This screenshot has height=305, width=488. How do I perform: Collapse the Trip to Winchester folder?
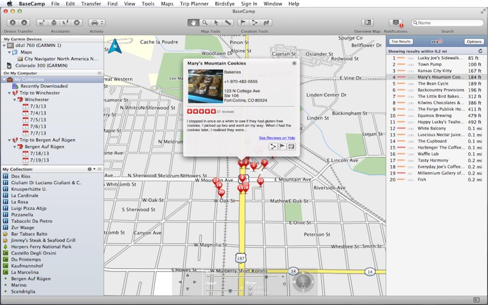click(8, 93)
